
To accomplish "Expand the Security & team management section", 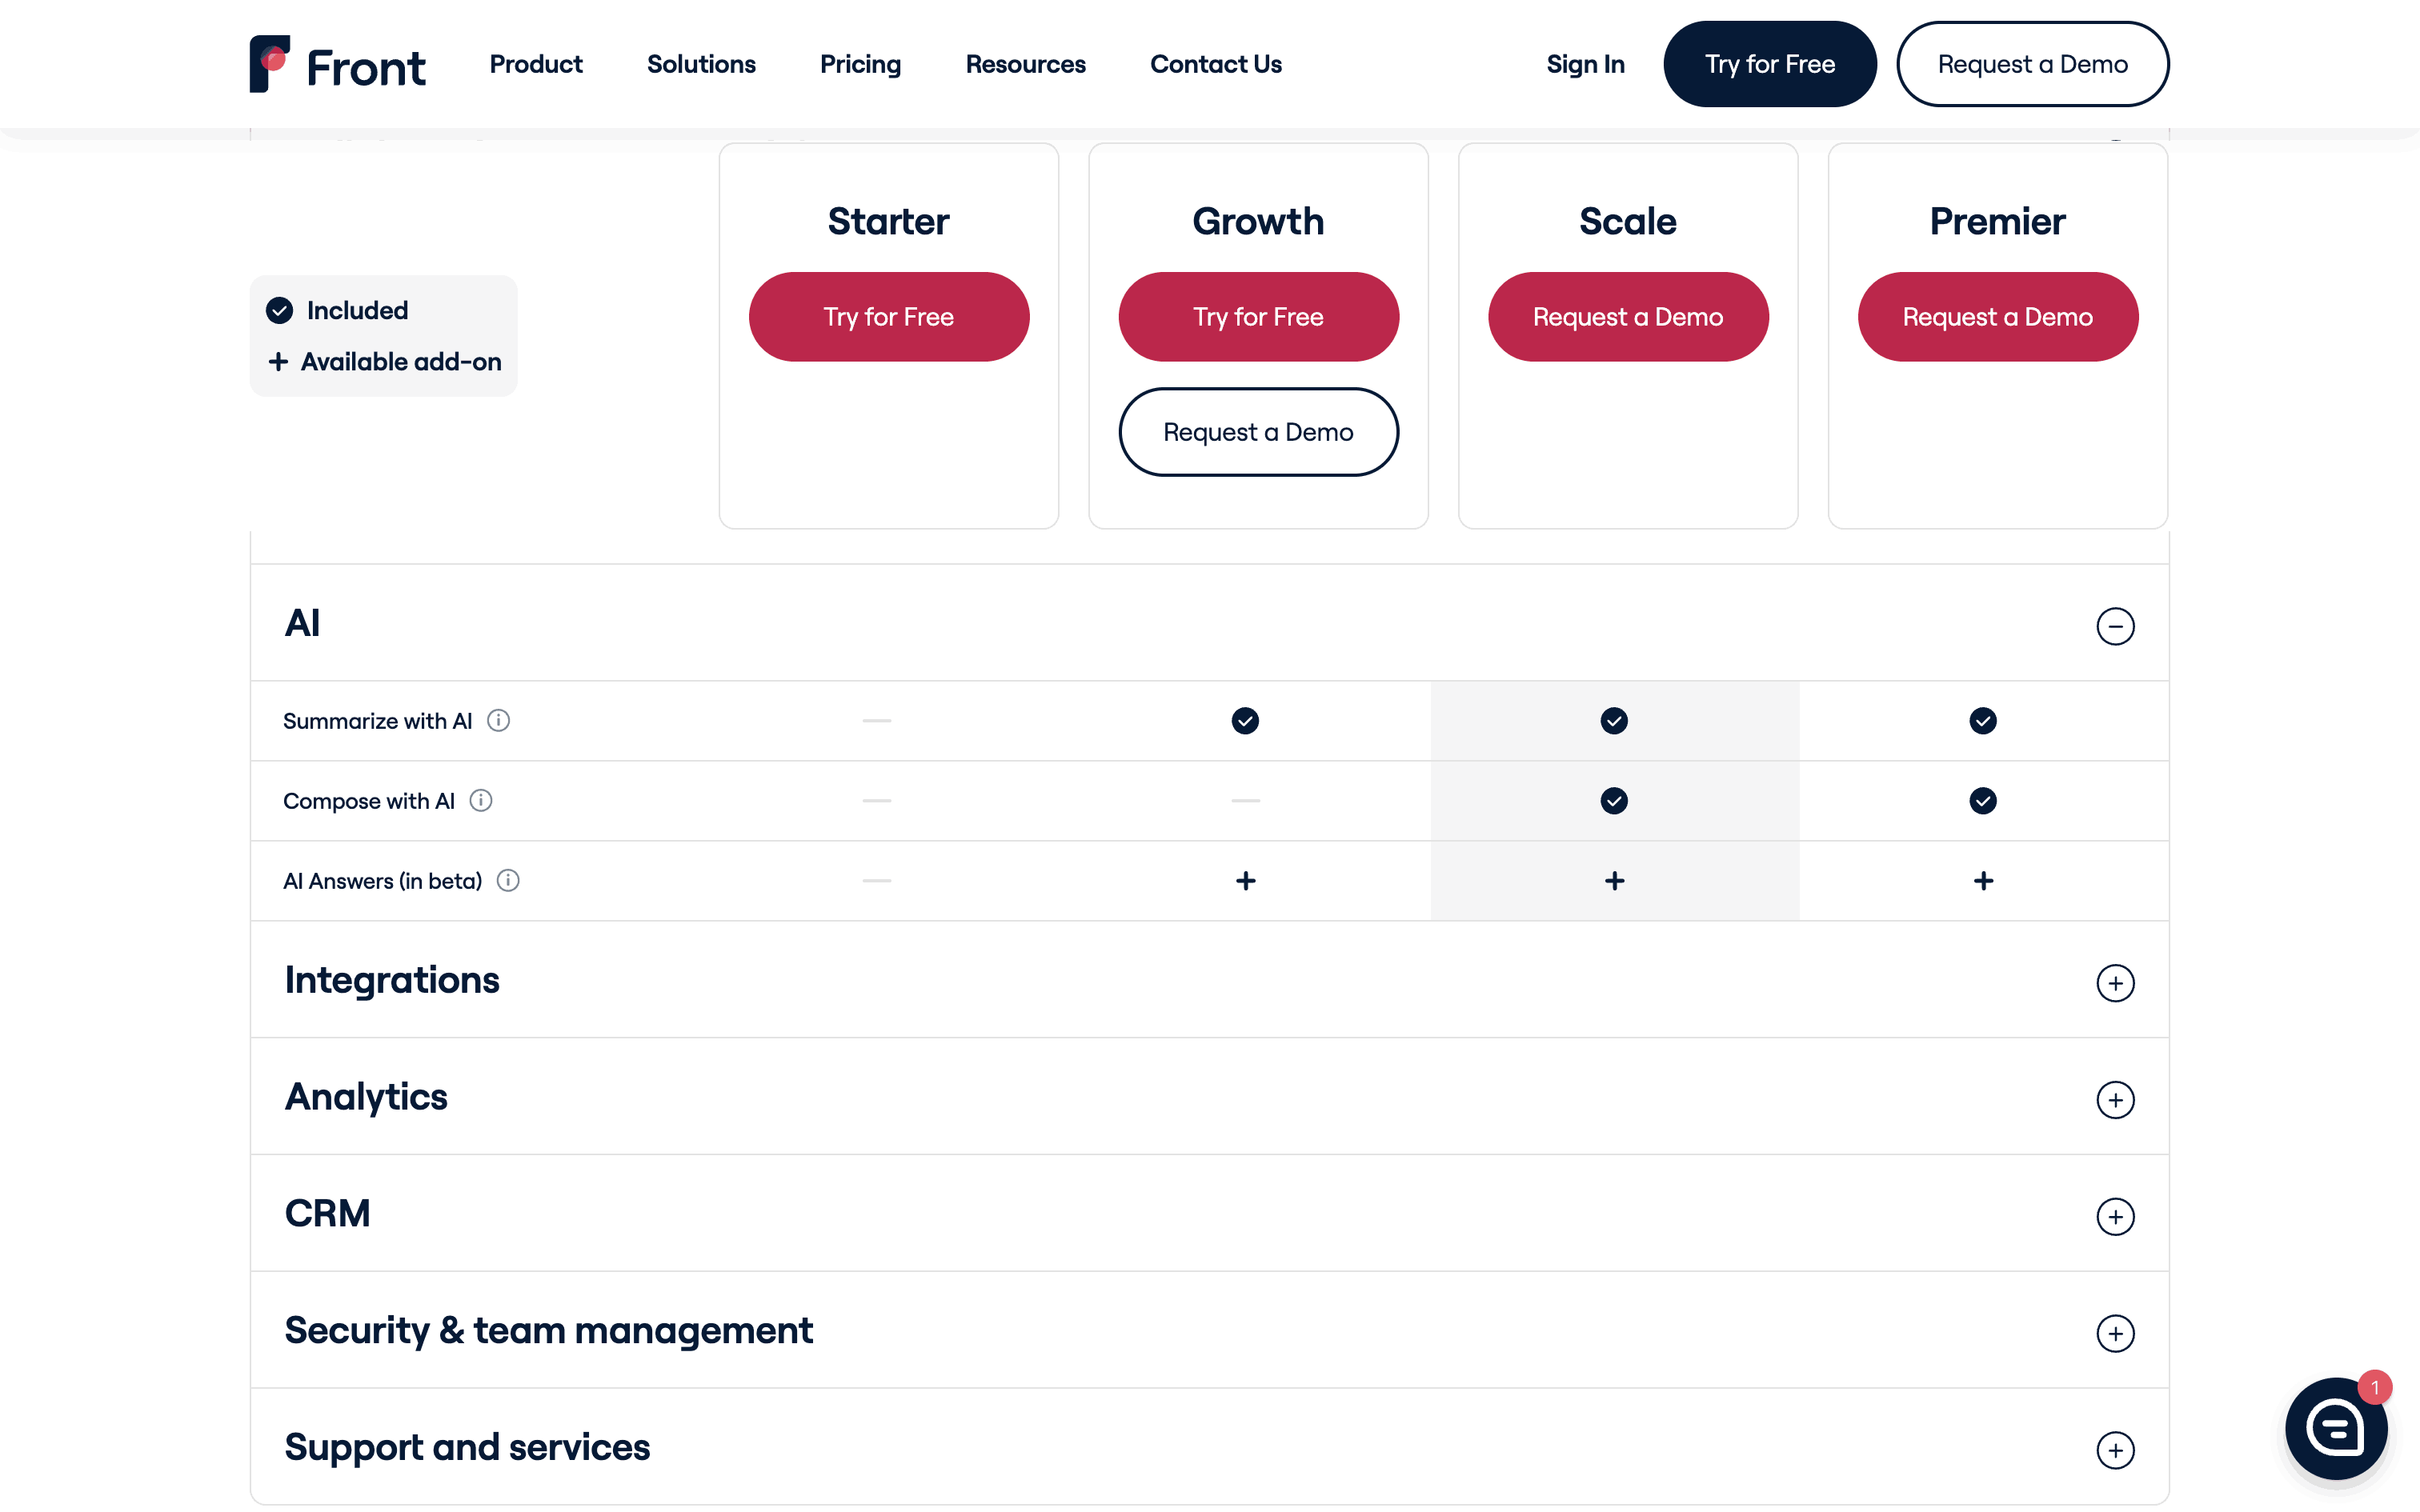I will [2116, 1333].
